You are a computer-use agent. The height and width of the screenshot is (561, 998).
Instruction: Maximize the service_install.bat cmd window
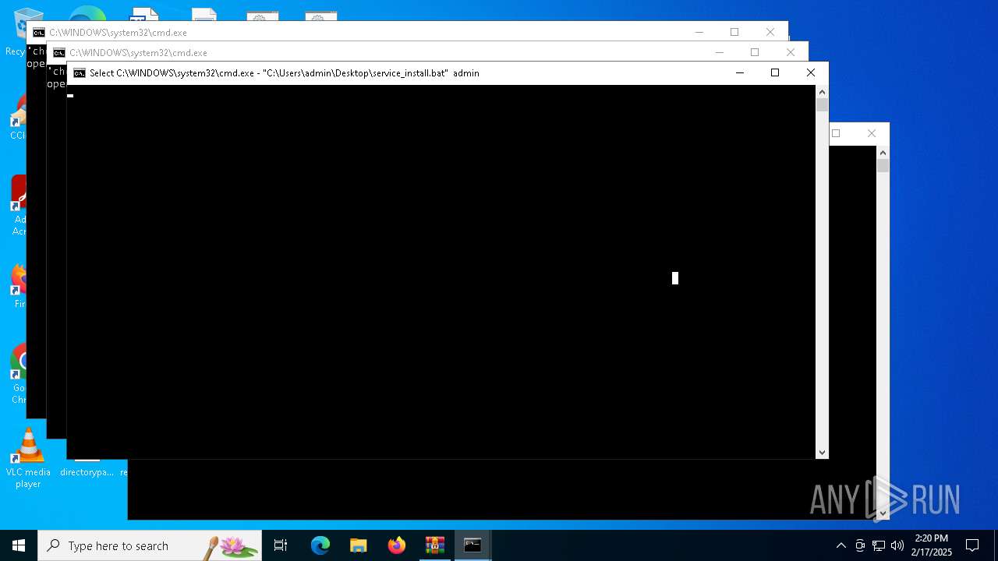tap(775, 72)
